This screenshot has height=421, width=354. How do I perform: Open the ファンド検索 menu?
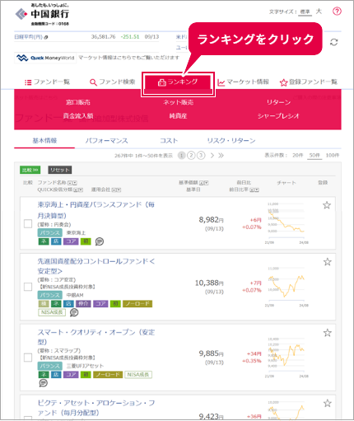(113, 82)
